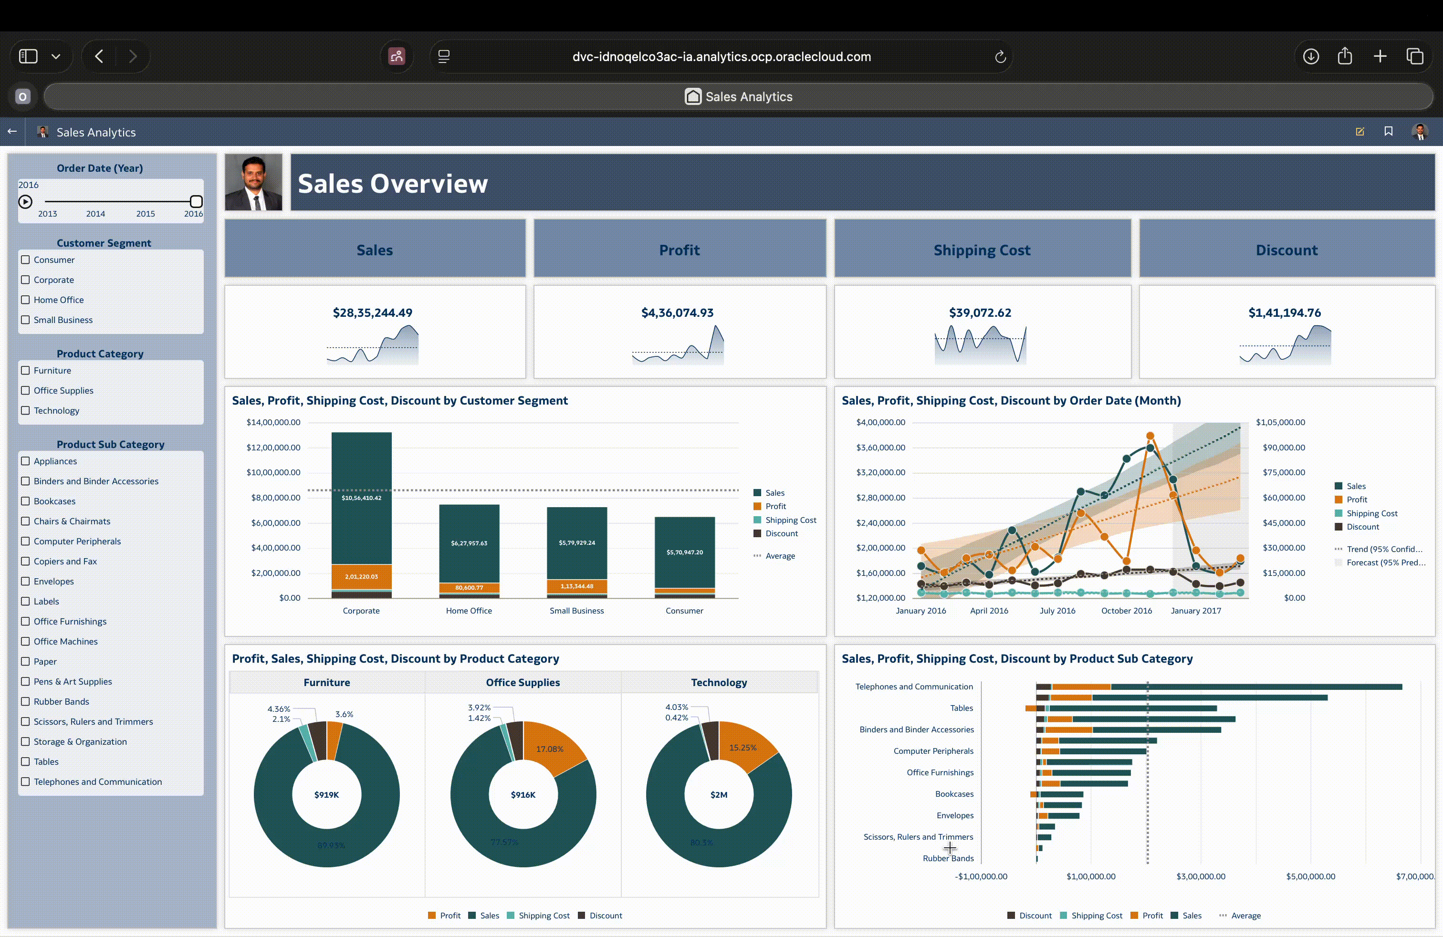This screenshot has width=1443, height=937.
Task: Check the Corporate customer segment checkbox
Action: (25, 280)
